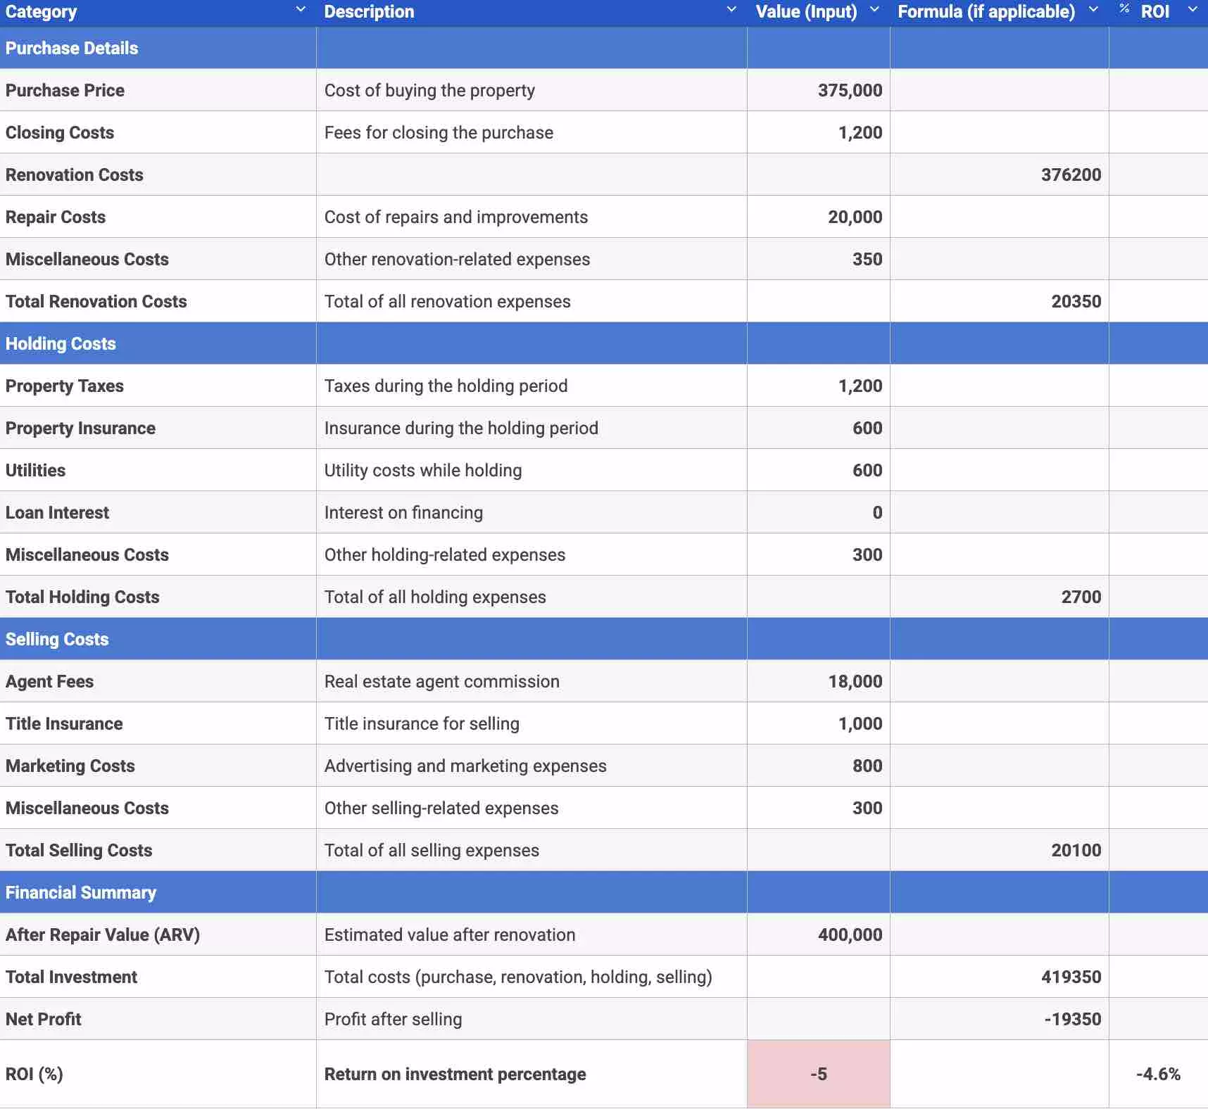Click the Net Profit result -19350

point(1072,1019)
